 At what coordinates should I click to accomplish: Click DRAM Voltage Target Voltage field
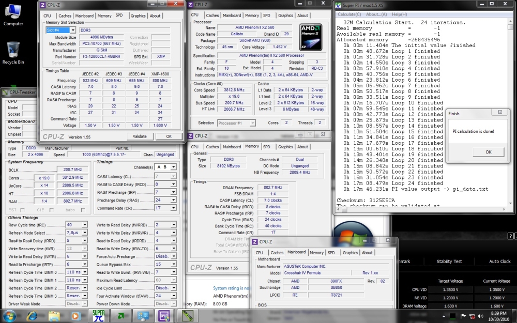point(450,306)
